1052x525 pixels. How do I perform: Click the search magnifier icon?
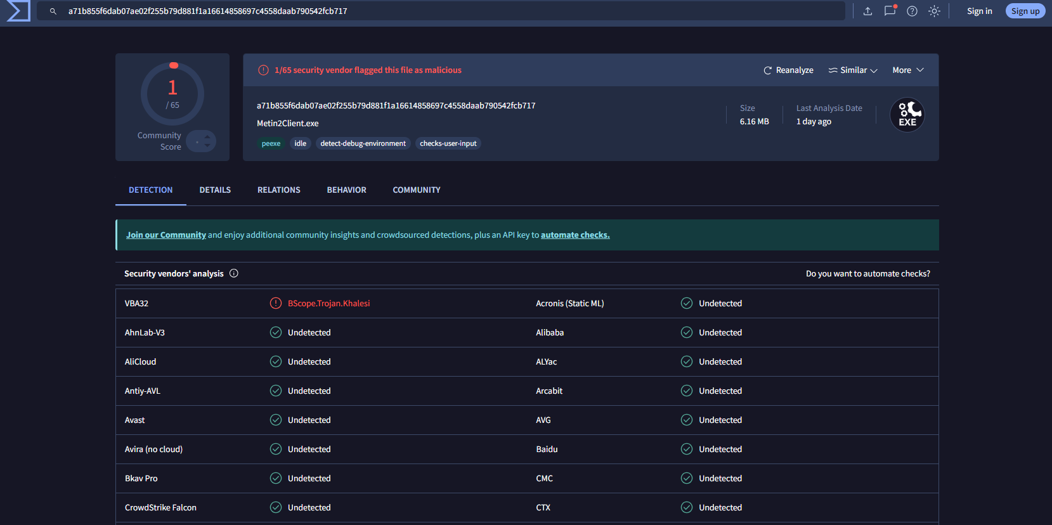point(53,11)
